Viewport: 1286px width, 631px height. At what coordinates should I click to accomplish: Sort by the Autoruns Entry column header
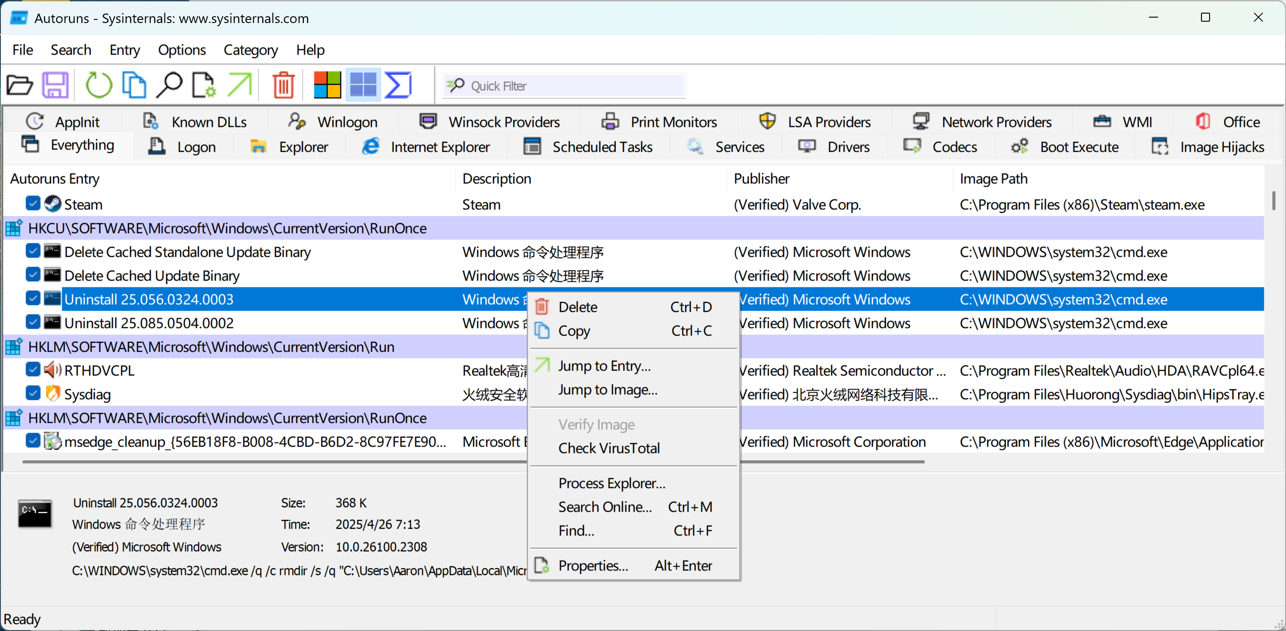(x=230, y=178)
